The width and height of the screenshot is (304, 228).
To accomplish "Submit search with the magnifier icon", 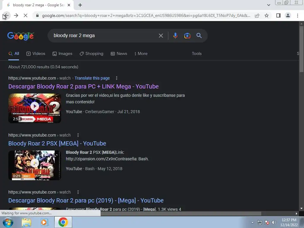I will click(199, 36).
